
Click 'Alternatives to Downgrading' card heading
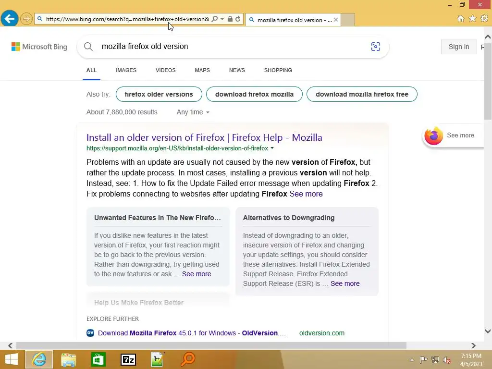pyautogui.click(x=289, y=218)
